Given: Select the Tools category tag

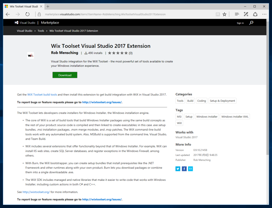Looking at the screenshot, I should click(180, 101).
